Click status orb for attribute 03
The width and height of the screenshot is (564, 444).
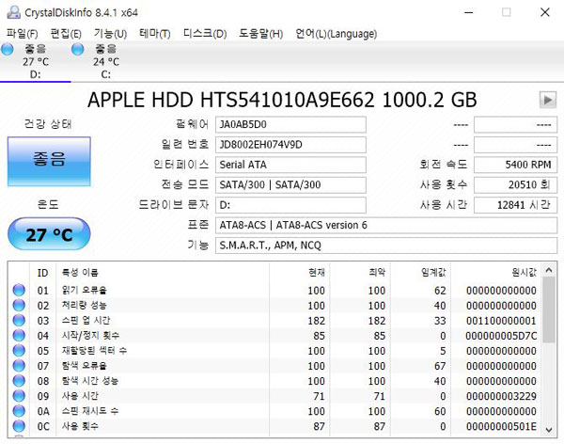pyautogui.click(x=19, y=321)
